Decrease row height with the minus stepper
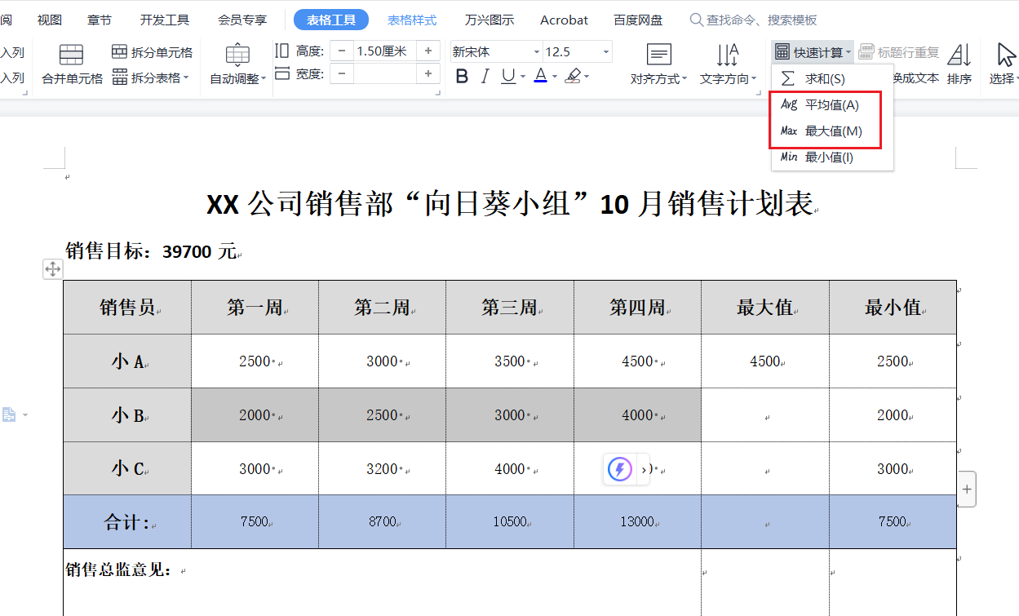This screenshot has height=616, width=1019. pyautogui.click(x=341, y=51)
